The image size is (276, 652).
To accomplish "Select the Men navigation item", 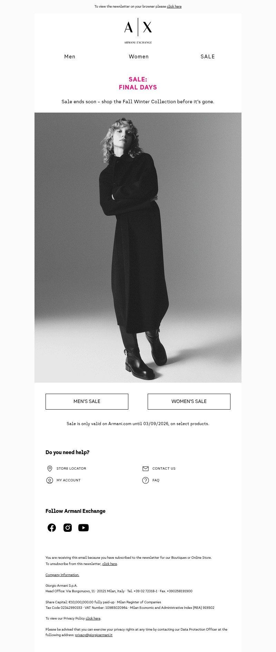I will [x=70, y=57].
